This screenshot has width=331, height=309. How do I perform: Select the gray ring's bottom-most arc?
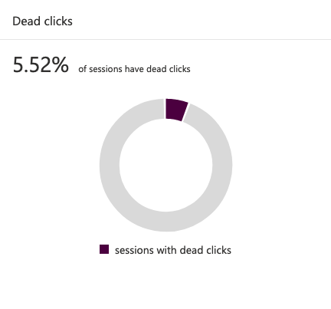[165, 222]
